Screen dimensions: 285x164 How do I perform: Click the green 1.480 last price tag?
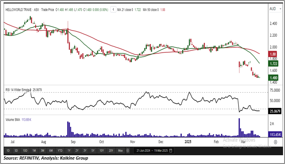[273, 78]
